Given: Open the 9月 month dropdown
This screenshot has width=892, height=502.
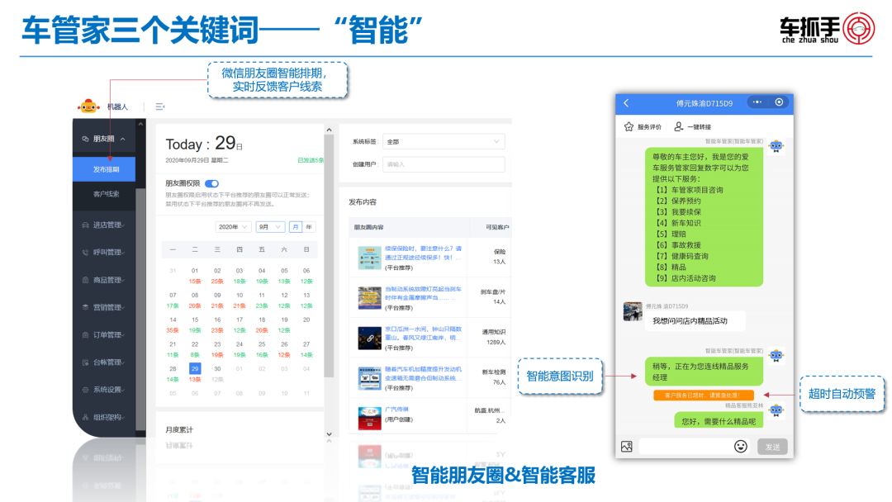Looking at the screenshot, I should (x=270, y=227).
